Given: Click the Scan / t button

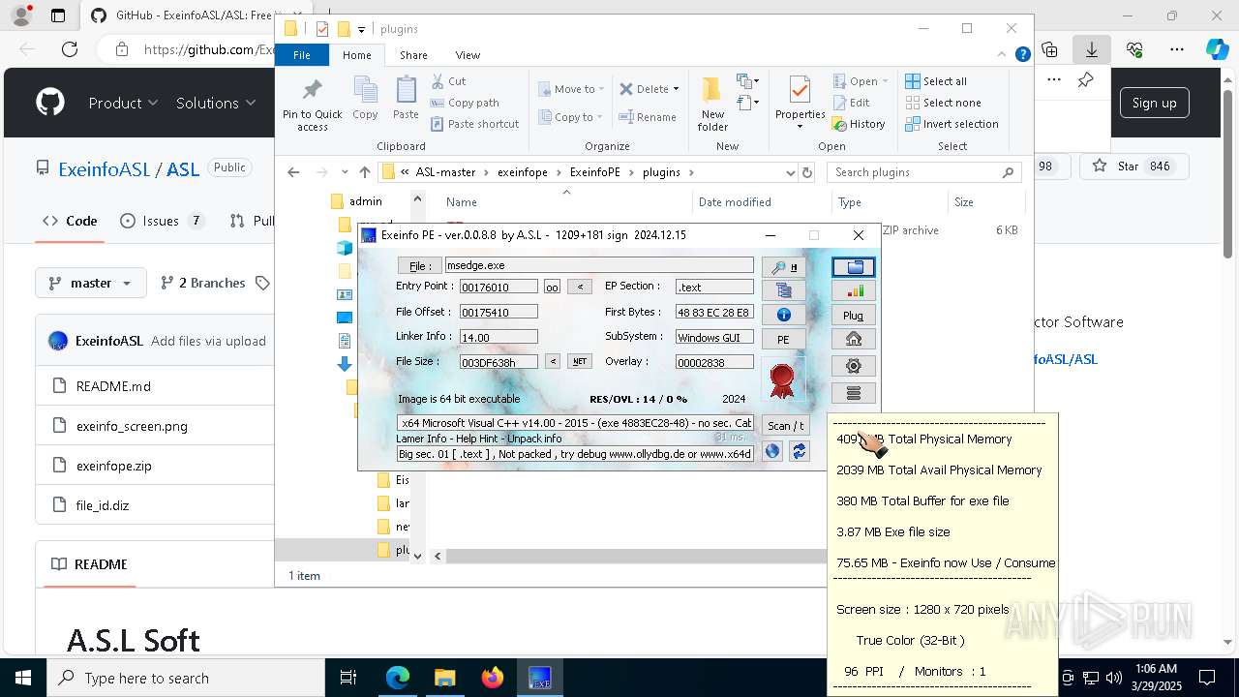Looking at the screenshot, I should pos(785,425).
